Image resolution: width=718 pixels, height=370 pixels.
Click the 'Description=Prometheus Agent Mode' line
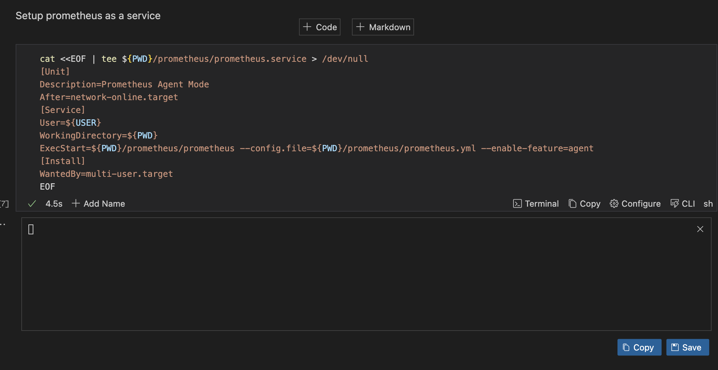coord(124,84)
